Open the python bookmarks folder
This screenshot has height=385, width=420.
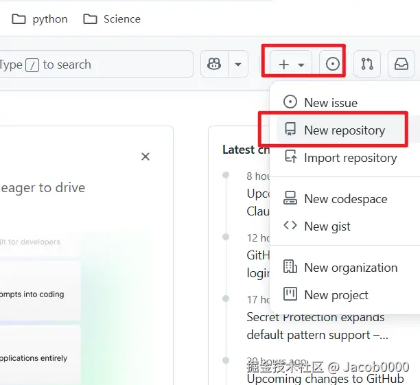click(x=40, y=19)
